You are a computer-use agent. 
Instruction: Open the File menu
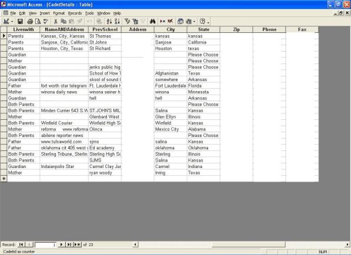13,13
